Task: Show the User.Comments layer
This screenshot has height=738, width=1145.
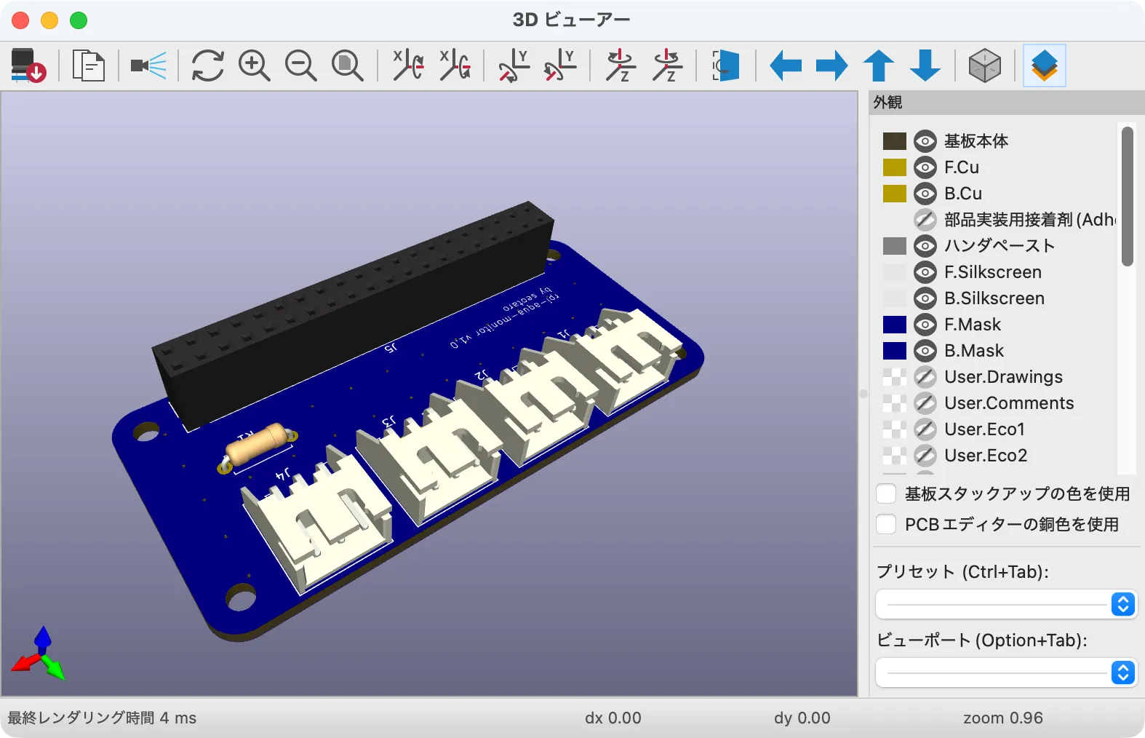Action: [x=925, y=403]
